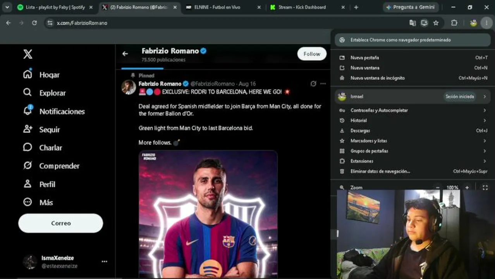This screenshot has width=495, height=279.
Task: Open Comprender (Grok) in sidebar
Action: pos(51,166)
